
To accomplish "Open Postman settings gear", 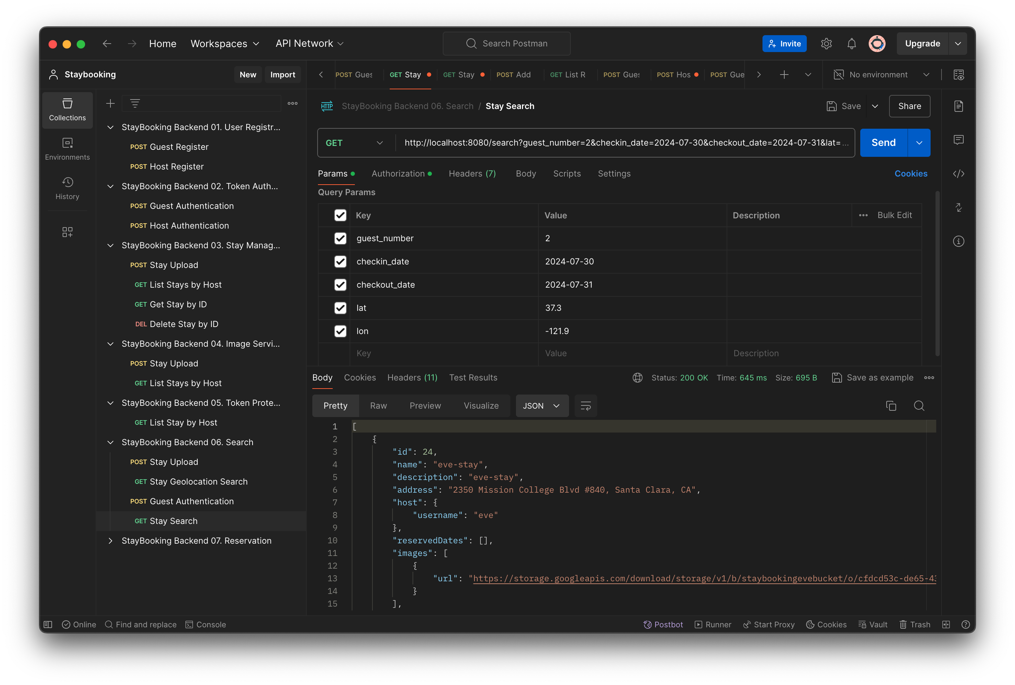I will click(x=826, y=43).
